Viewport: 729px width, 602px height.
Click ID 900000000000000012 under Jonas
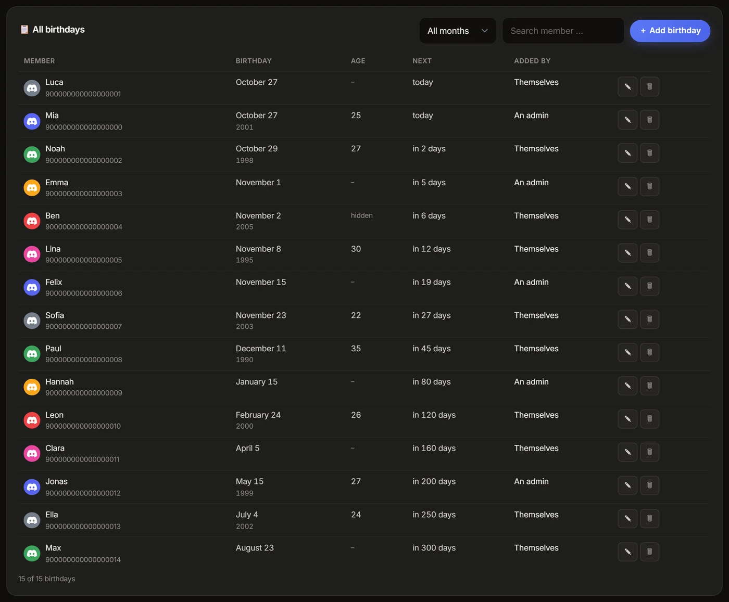click(83, 493)
